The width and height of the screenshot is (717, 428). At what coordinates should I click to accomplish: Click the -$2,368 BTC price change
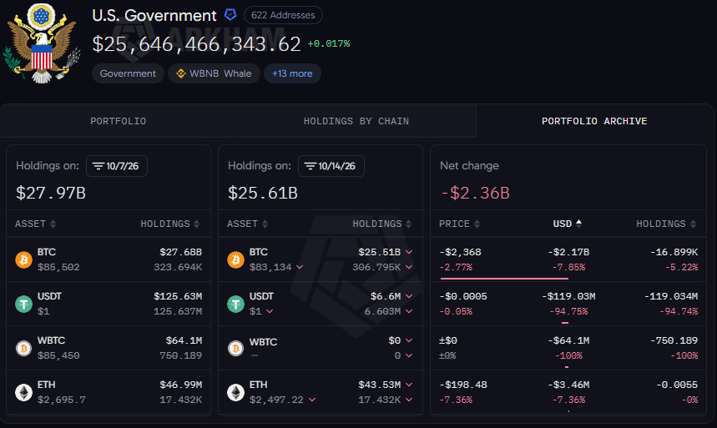[x=460, y=252]
